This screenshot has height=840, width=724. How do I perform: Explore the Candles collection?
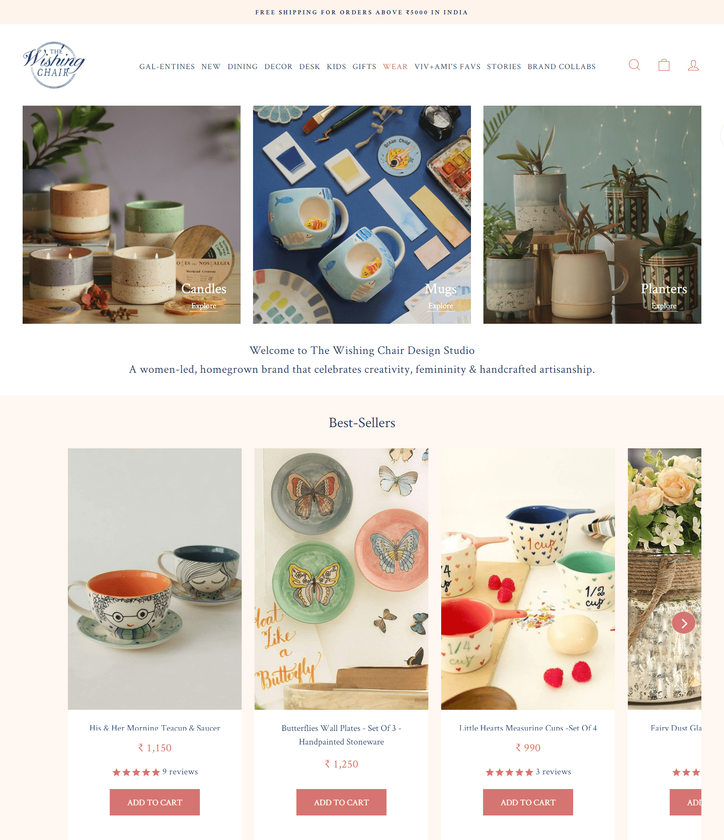tap(204, 306)
